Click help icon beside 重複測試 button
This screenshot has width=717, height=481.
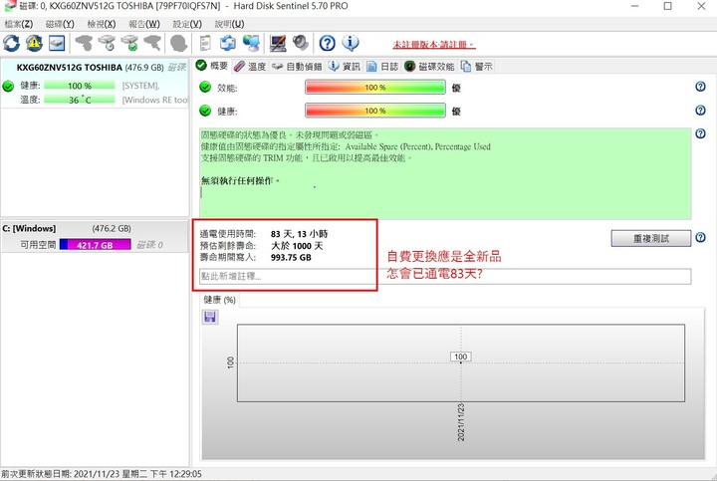click(x=700, y=237)
